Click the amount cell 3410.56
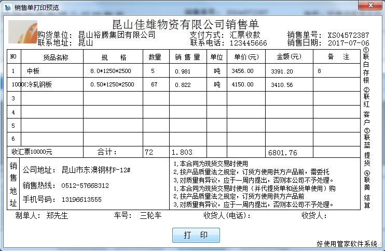 coord(282,84)
